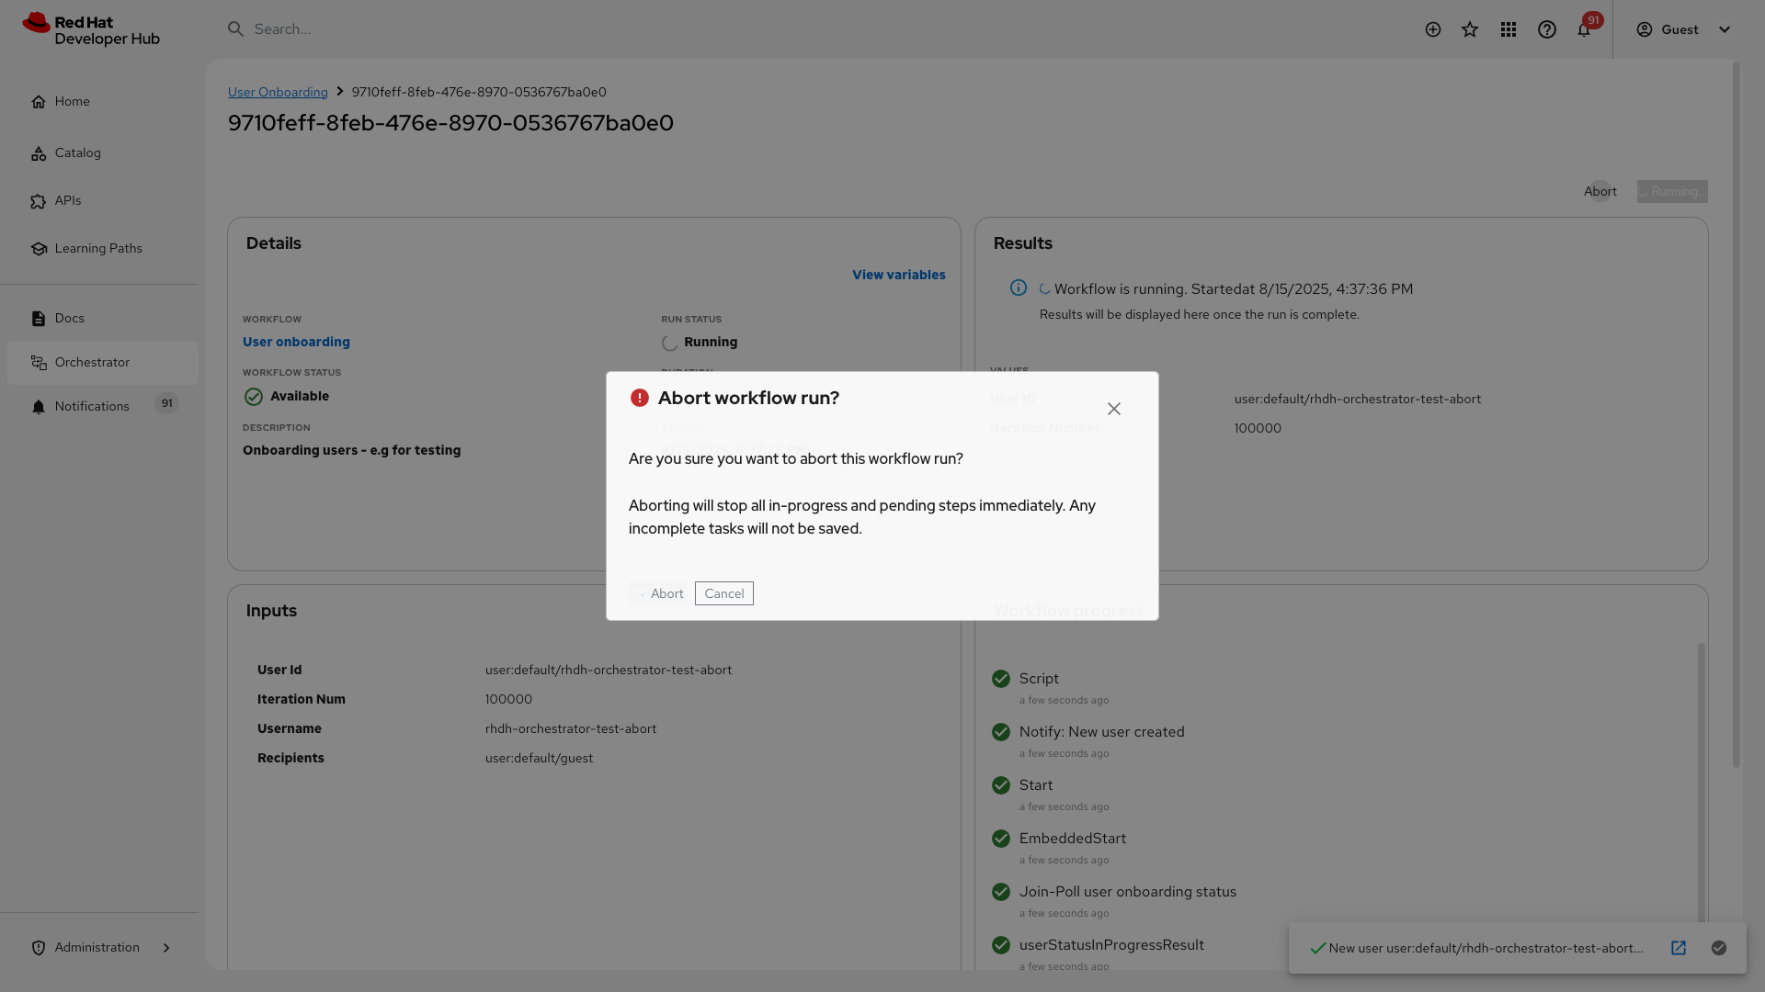1765x992 pixels.
Task: Open starred items icon in header
Action: point(1470,29)
